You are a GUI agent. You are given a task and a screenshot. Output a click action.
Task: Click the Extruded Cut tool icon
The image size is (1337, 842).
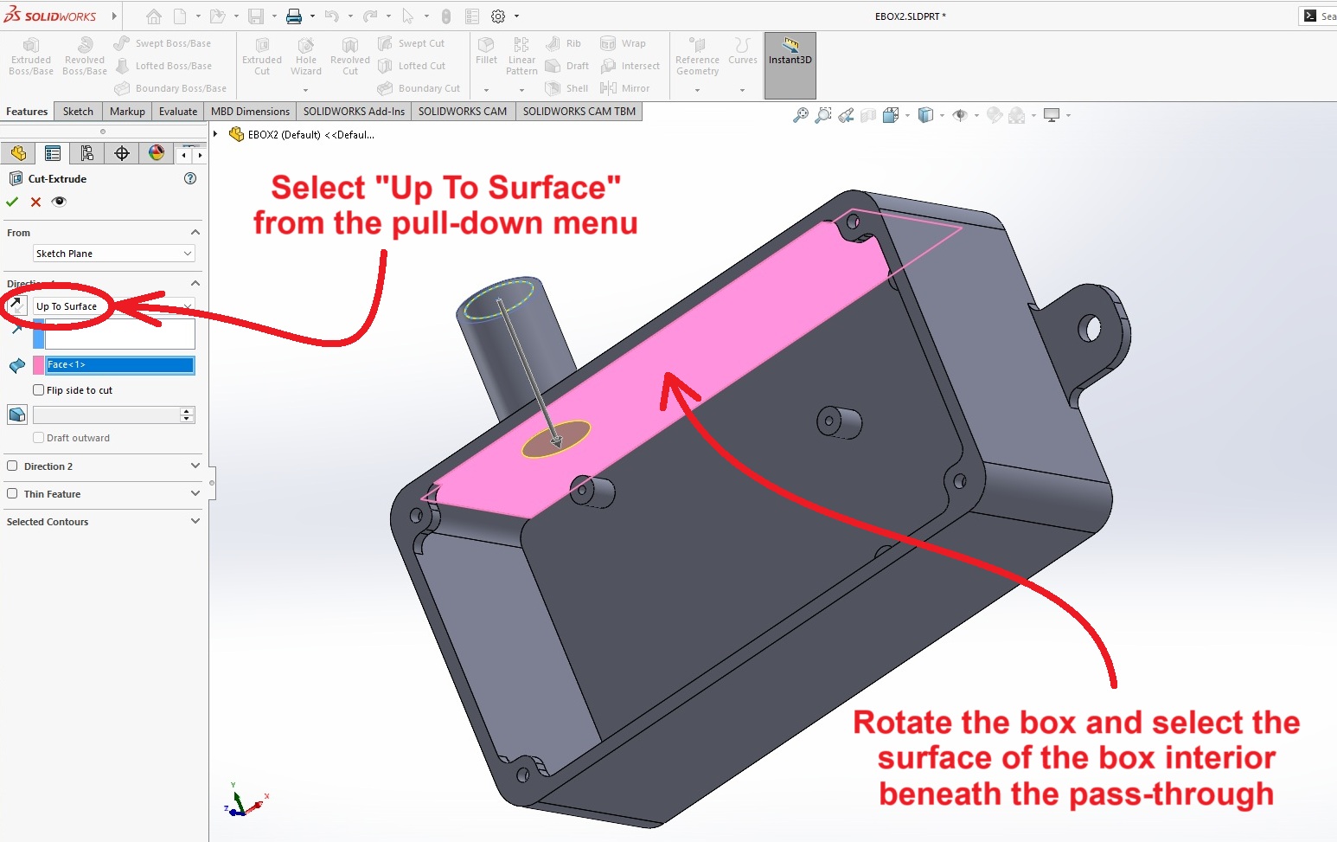[x=262, y=46]
